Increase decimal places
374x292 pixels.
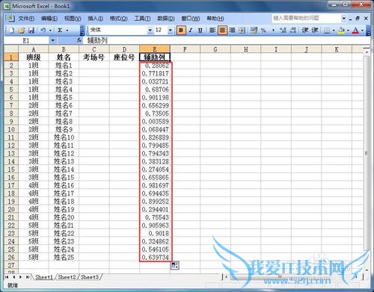pos(283,31)
